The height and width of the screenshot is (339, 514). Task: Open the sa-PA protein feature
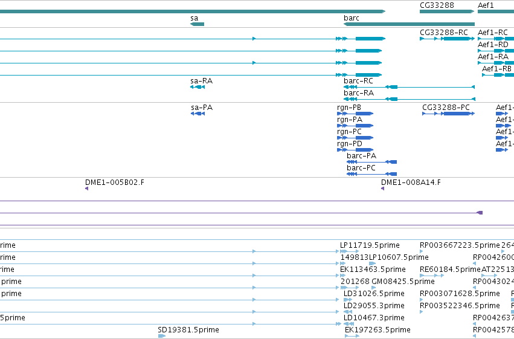click(201, 108)
